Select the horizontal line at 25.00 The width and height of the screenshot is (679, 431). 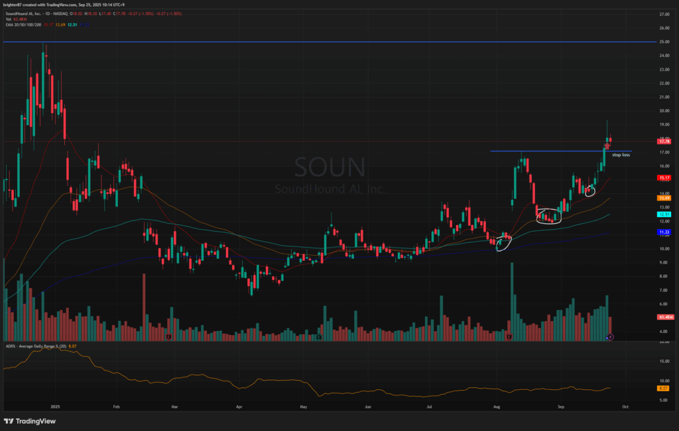click(x=329, y=42)
